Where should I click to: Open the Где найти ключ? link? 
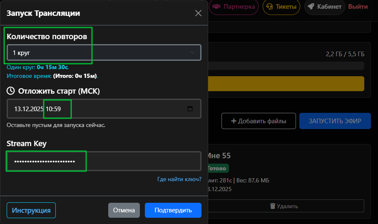179,179
